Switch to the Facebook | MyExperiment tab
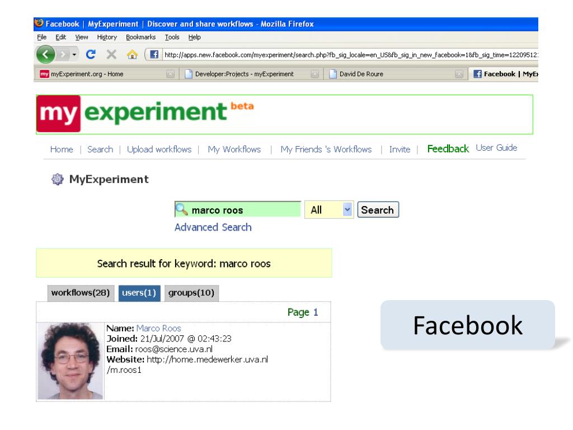Viewport: 573px width, 430px height. pyautogui.click(x=504, y=74)
